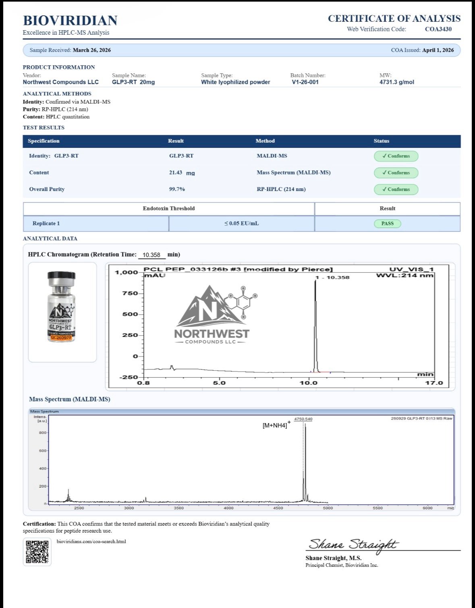
Task: Click the Conforms badge for Overall Purity
Action: pos(396,189)
